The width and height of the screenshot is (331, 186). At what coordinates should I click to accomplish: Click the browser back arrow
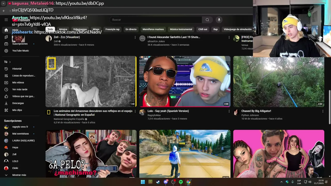(x=4, y=11)
